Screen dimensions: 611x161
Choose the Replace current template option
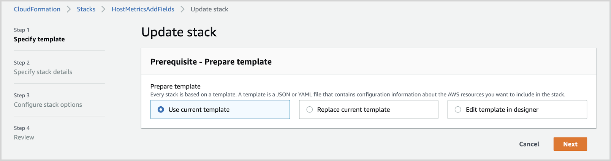point(310,110)
